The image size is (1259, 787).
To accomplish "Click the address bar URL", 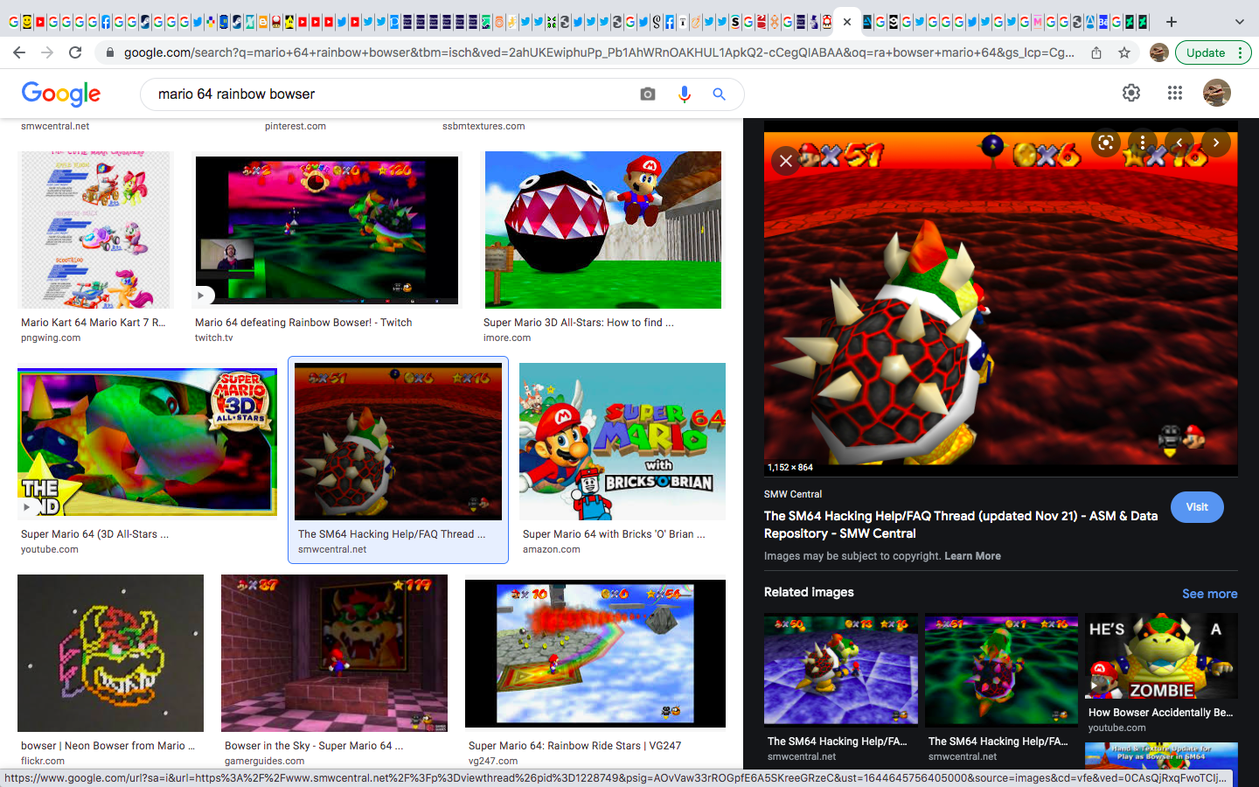I will pos(599,52).
